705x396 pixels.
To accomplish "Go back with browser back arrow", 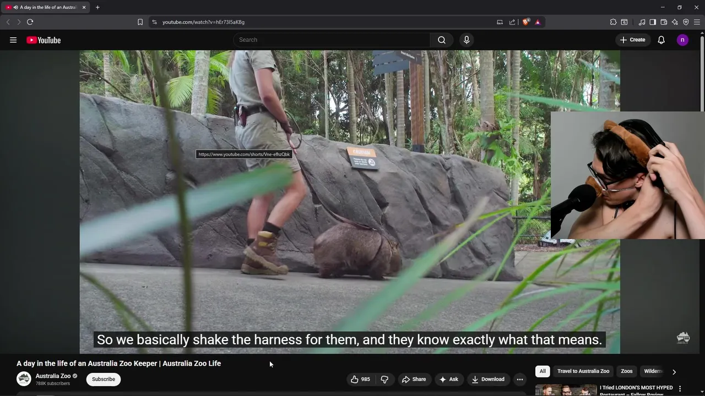I will click(8, 22).
